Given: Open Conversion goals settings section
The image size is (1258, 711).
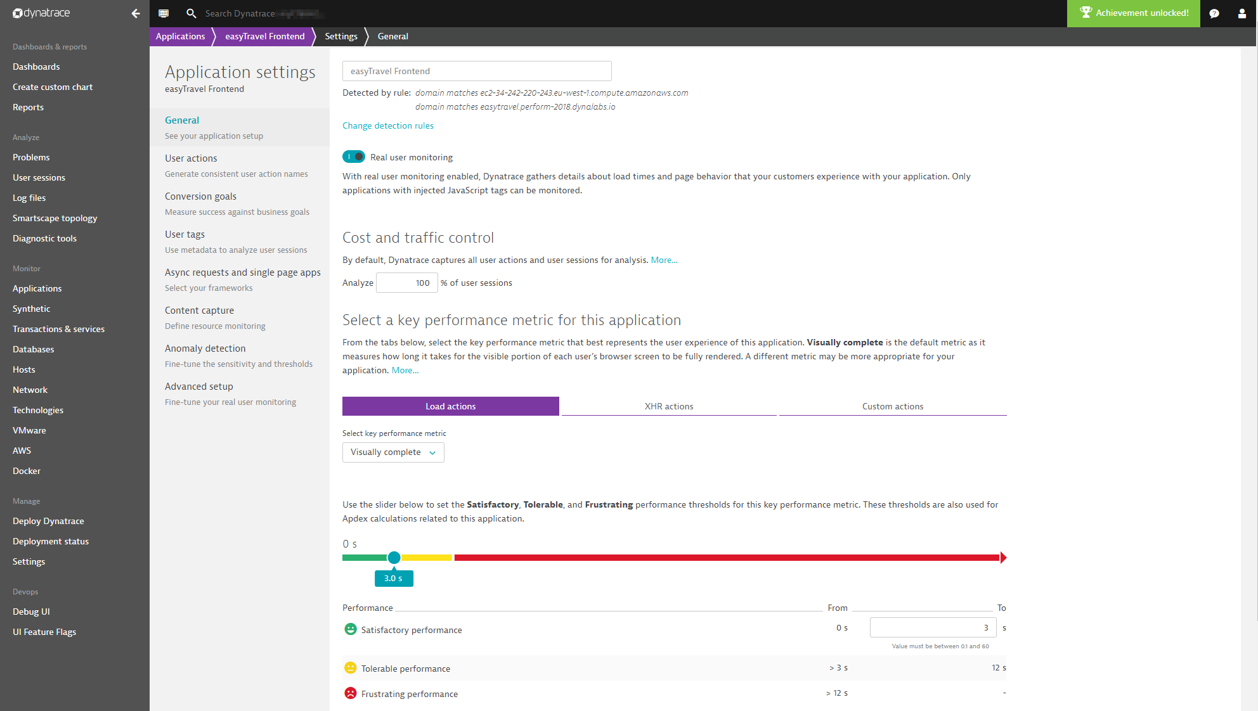Looking at the screenshot, I should click(x=240, y=203).
